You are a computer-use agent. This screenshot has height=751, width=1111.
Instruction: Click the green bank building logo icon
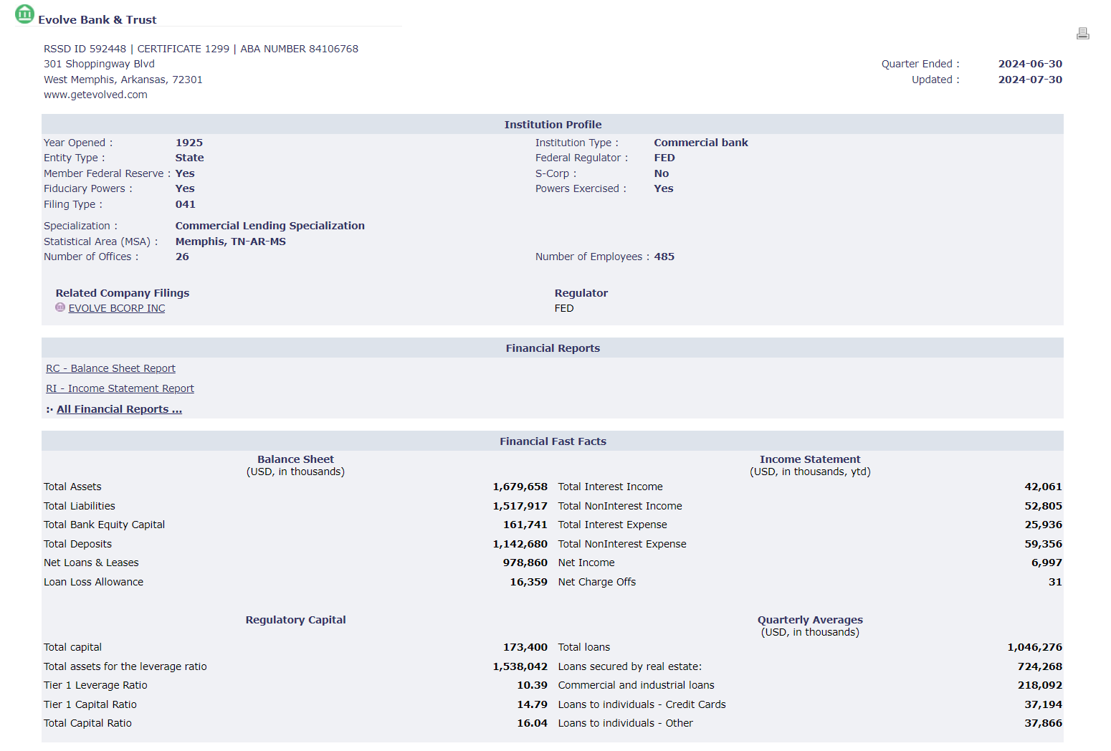coord(24,14)
